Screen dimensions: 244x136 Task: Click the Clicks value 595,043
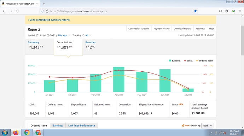click(34, 114)
